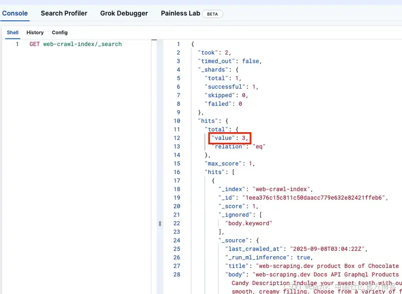
Task: Click the "max_score": 1 line
Action: click(230, 163)
